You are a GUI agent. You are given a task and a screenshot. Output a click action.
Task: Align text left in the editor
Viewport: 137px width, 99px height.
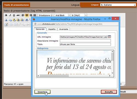coord(23,15)
